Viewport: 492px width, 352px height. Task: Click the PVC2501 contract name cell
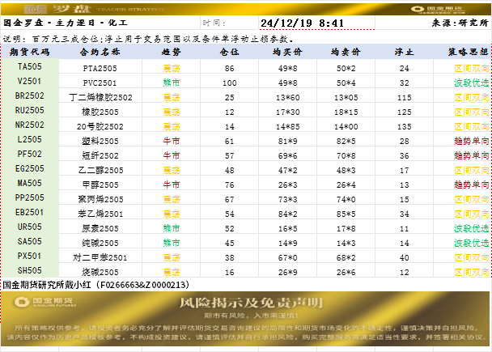tap(100, 83)
